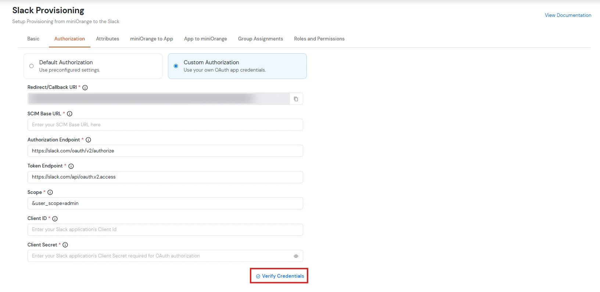This screenshot has height=292, width=600.
Task: Show info tooltip for Client ID
Action: (x=55, y=219)
